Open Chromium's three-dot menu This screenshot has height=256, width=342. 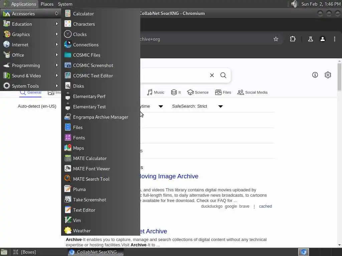point(335,39)
